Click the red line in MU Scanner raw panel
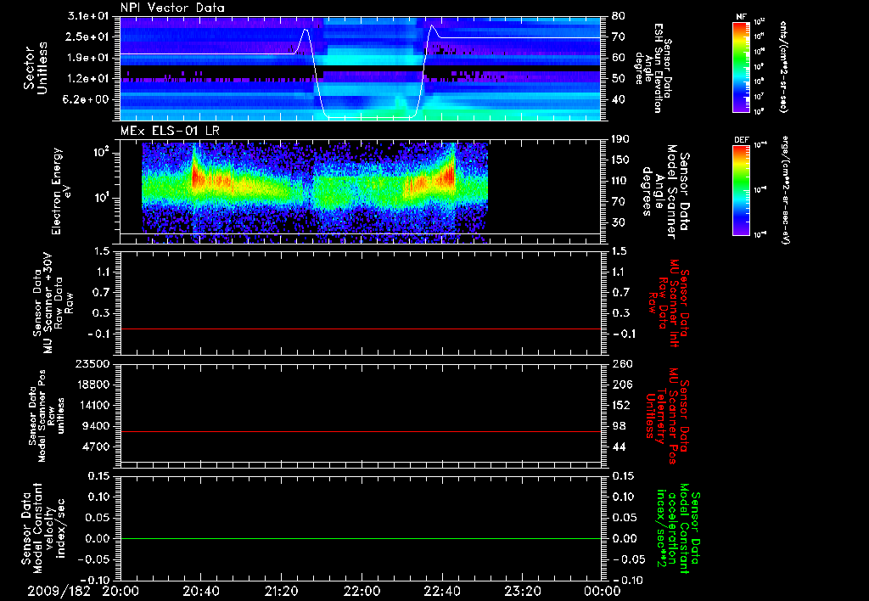This screenshot has width=869, height=601. point(360,329)
